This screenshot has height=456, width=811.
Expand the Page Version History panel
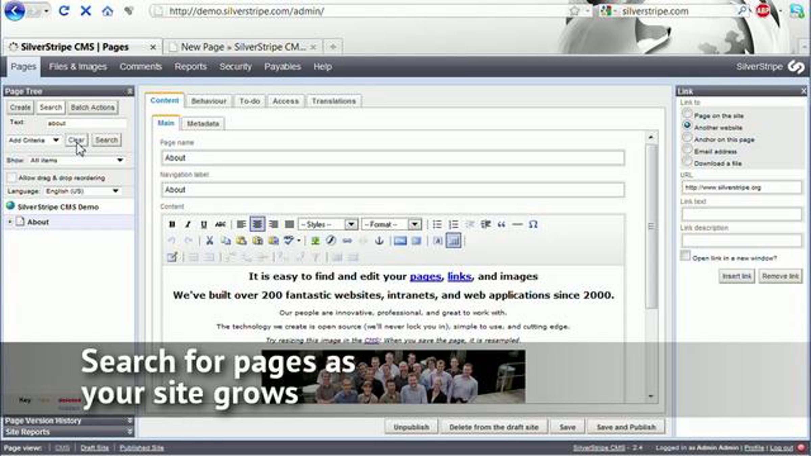pyautogui.click(x=69, y=421)
